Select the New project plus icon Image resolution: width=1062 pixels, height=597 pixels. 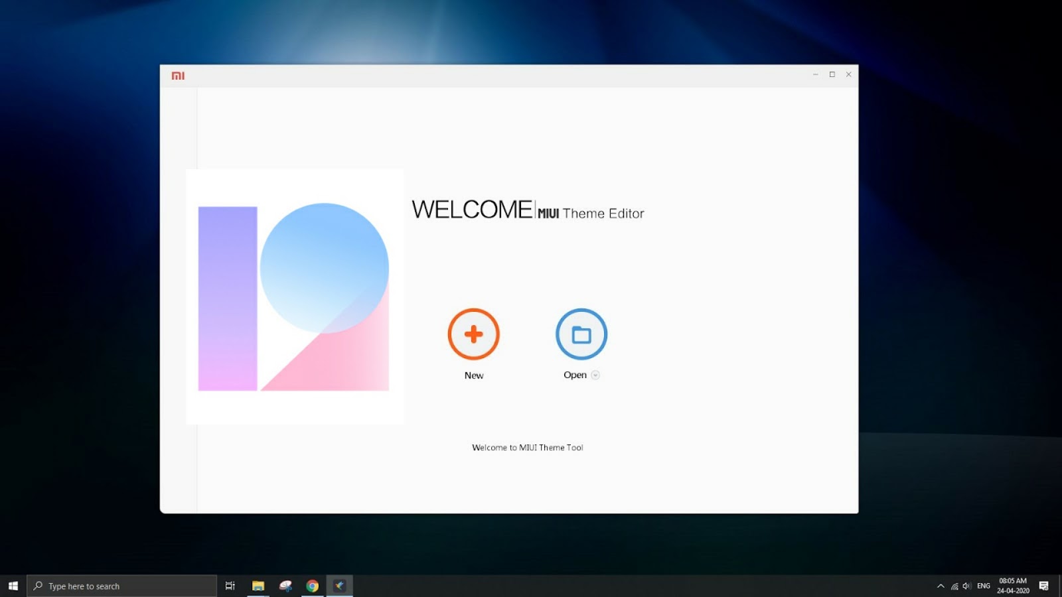pos(473,334)
